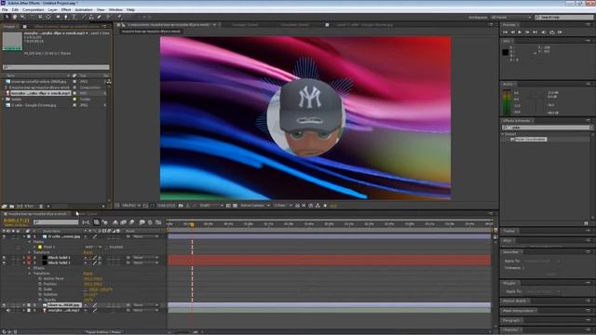
Task: Select the Pen tool
Action: 65,17
